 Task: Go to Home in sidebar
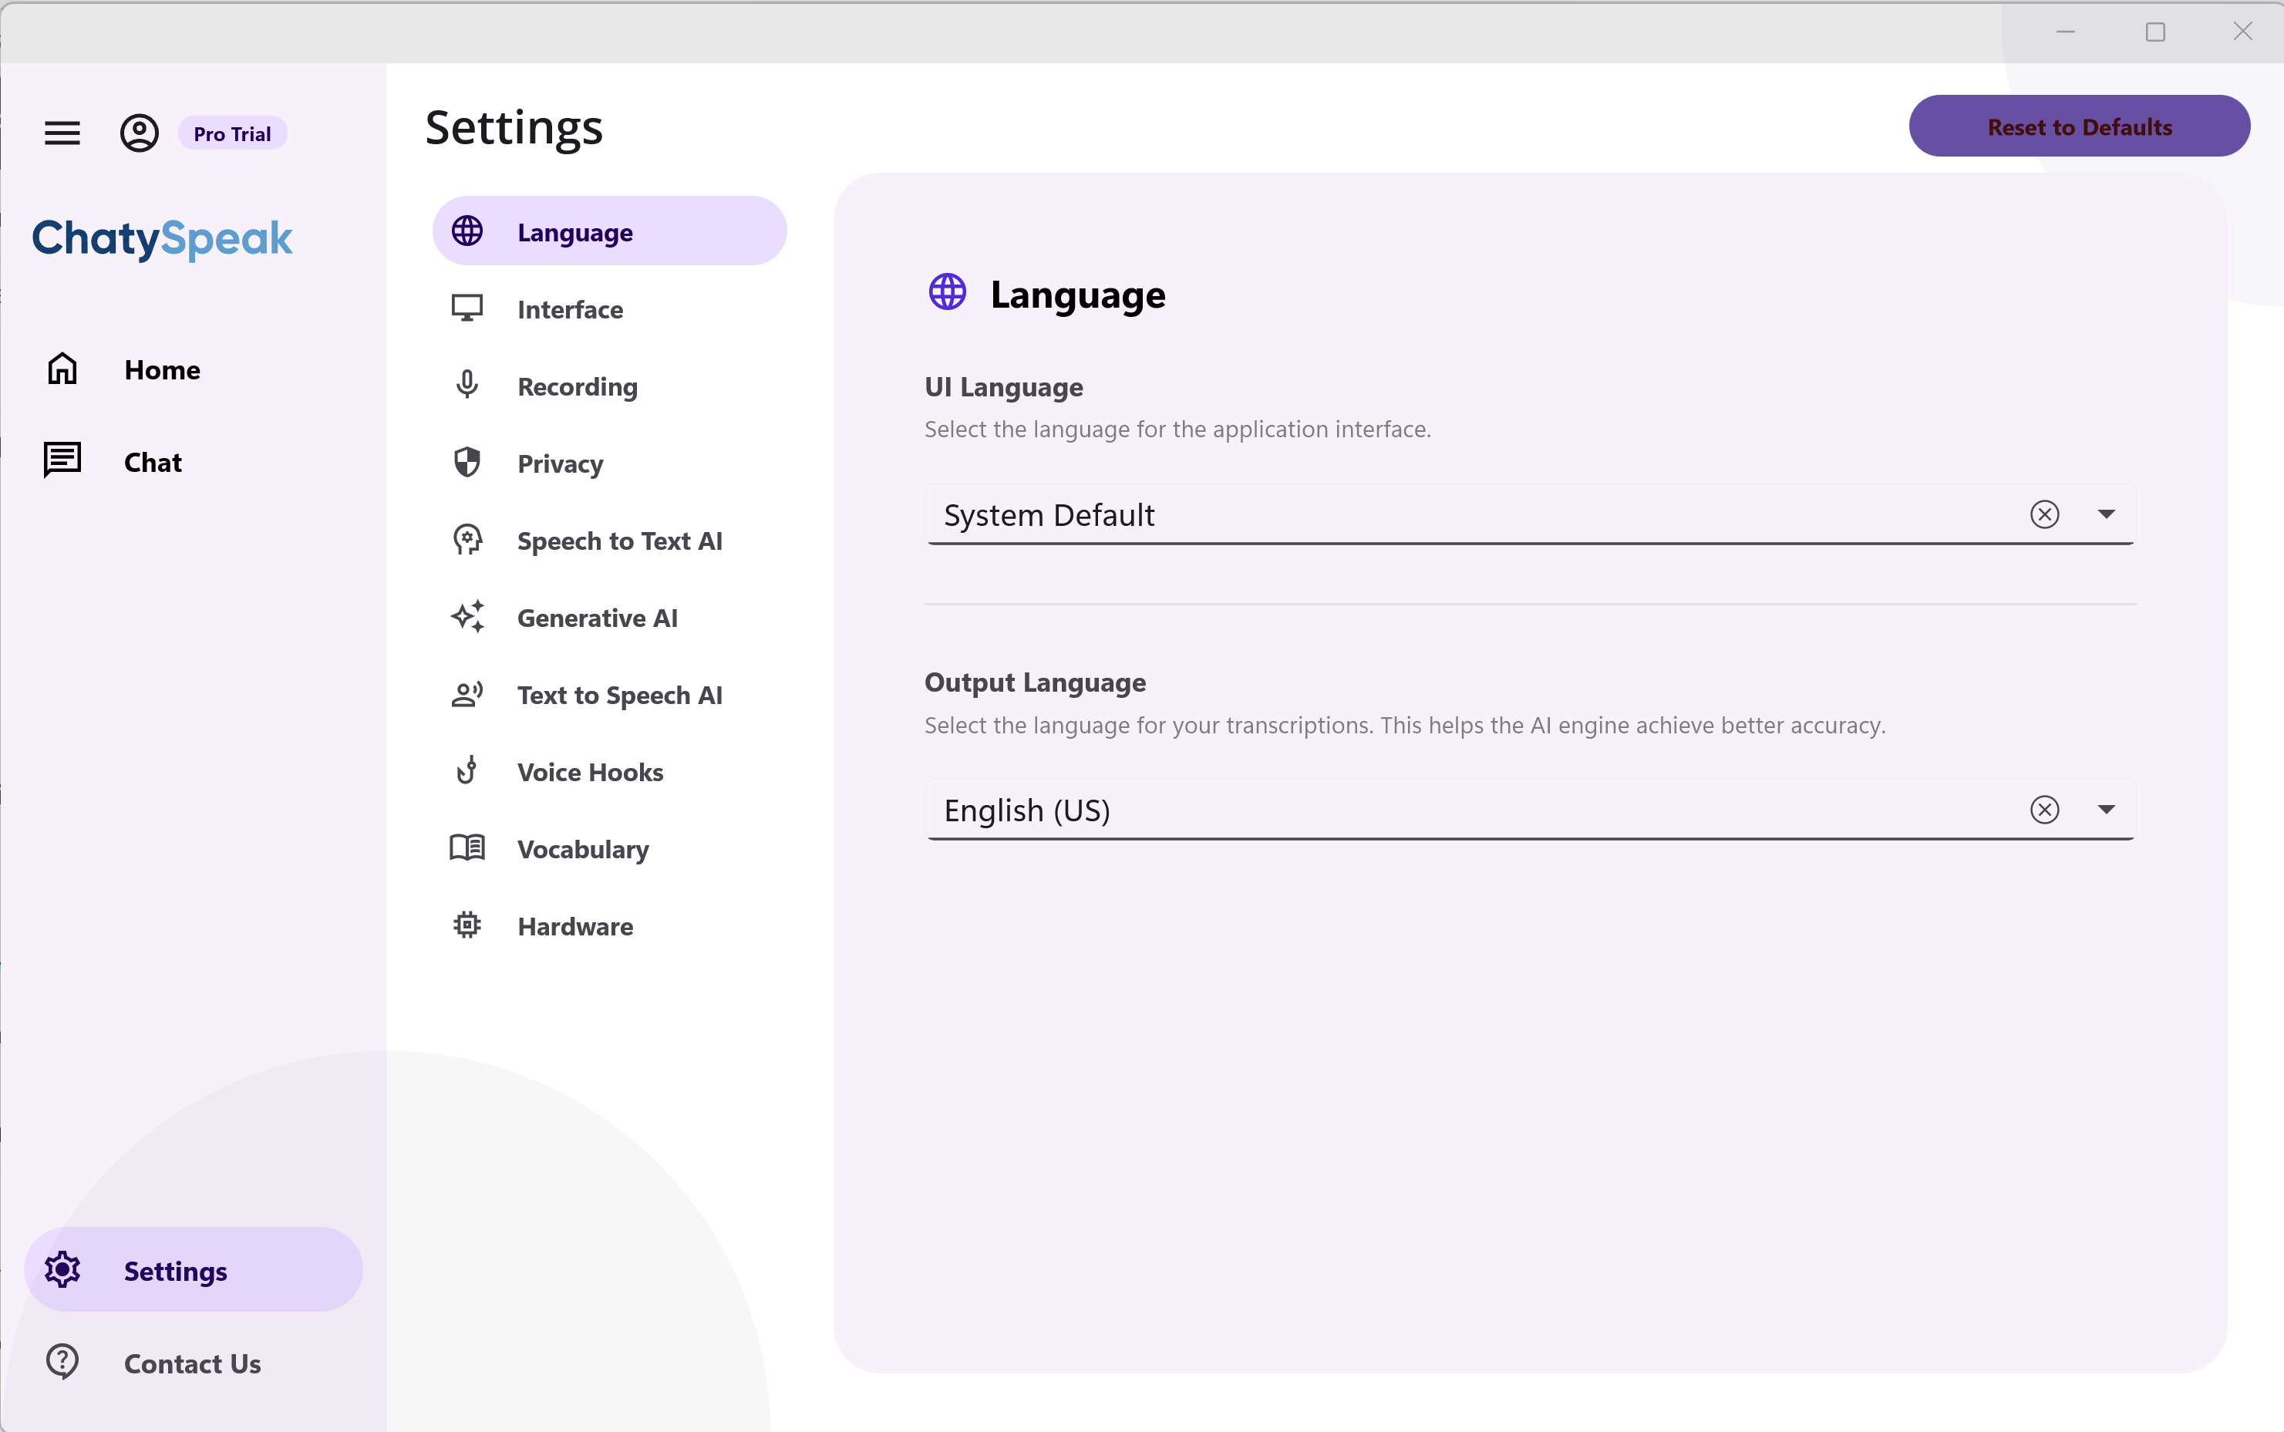tap(162, 369)
